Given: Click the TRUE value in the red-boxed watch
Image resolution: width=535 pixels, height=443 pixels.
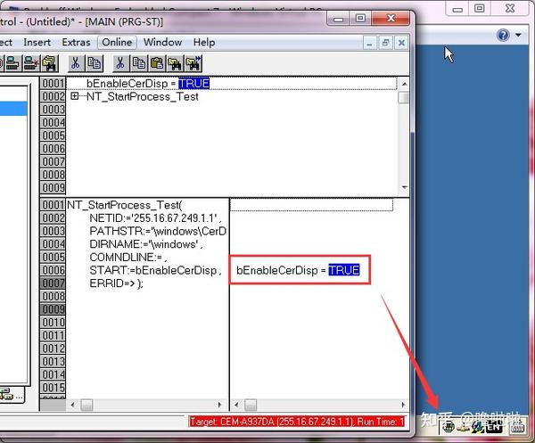Looking at the screenshot, I should 344,270.
